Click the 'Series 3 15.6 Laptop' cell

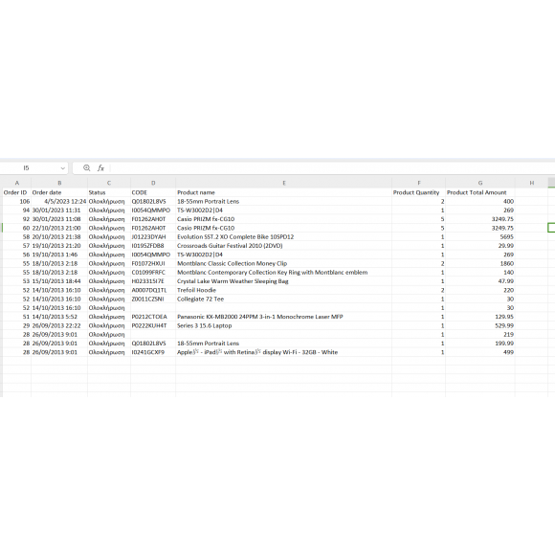click(284, 325)
